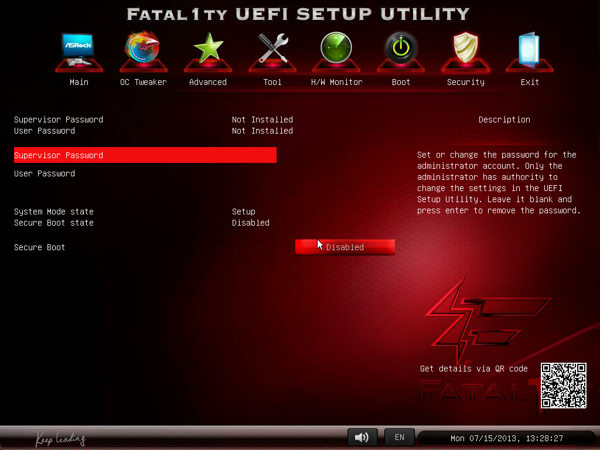Image resolution: width=600 pixels, height=450 pixels.
Task: Select the Security tab label
Action: click(x=465, y=82)
